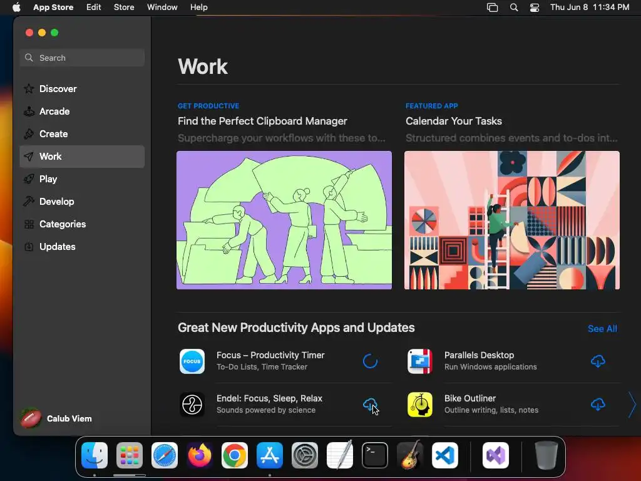
Task: Launch Safari from the Dock
Action: [165, 455]
